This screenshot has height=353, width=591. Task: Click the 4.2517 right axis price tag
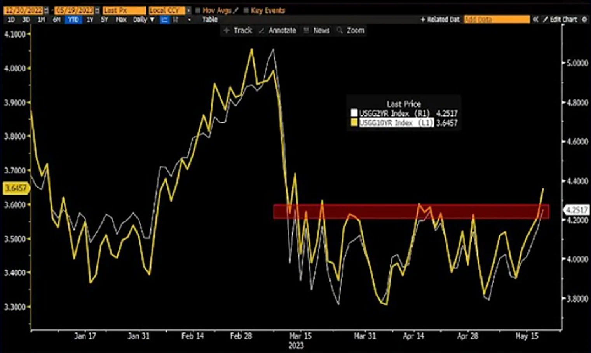[577, 210]
